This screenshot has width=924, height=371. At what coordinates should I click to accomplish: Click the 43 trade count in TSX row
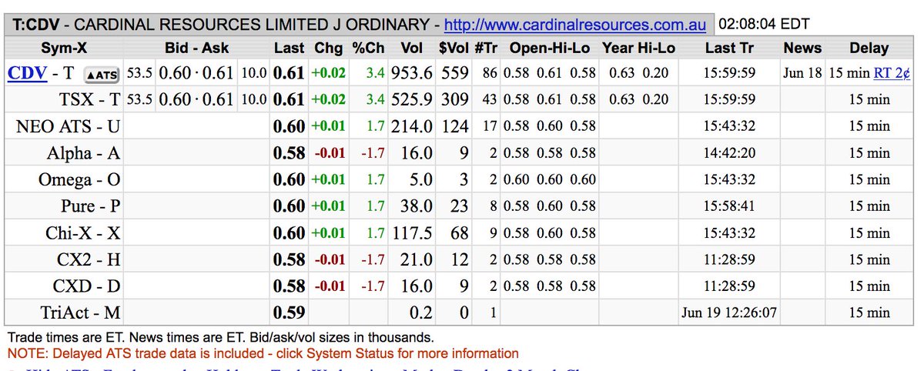click(490, 101)
